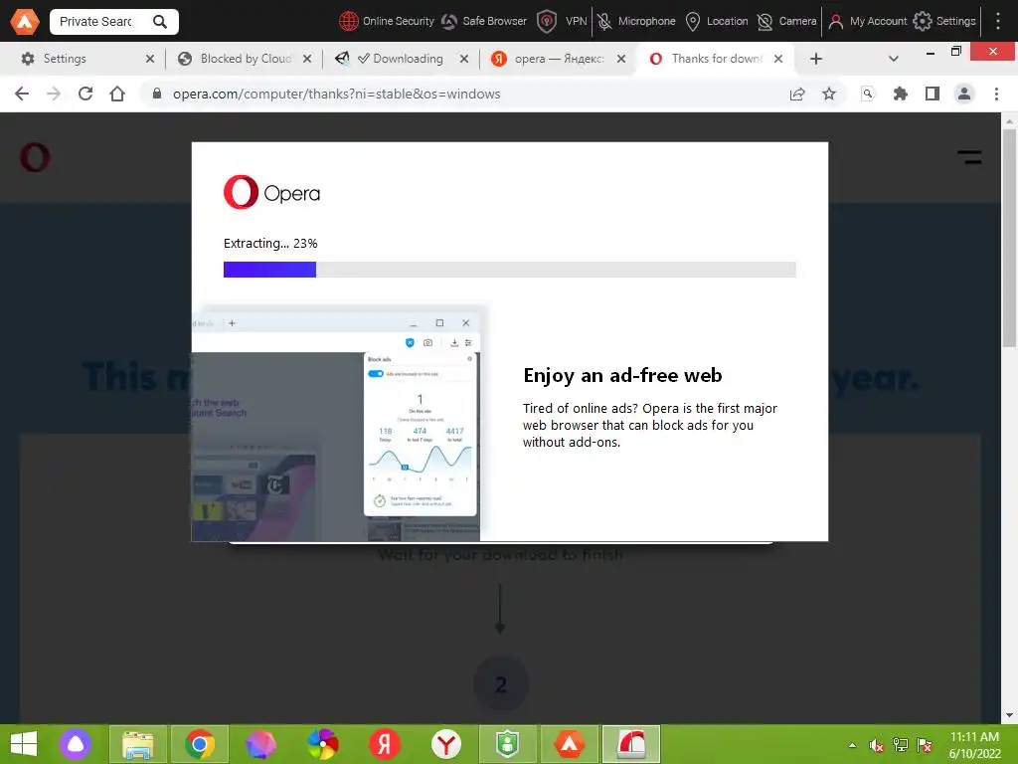Image resolution: width=1018 pixels, height=764 pixels.
Task: Click the Private Search magnifier icon
Action: (160, 22)
